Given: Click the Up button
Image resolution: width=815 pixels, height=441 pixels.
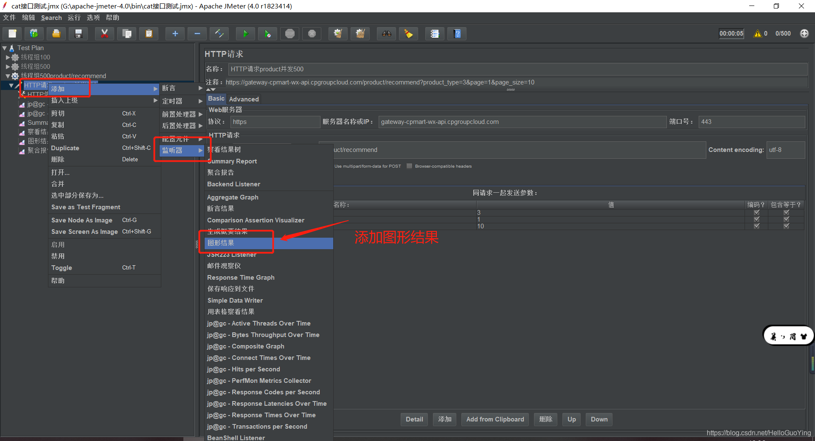Looking at the screenshot, I should point(571,419).
